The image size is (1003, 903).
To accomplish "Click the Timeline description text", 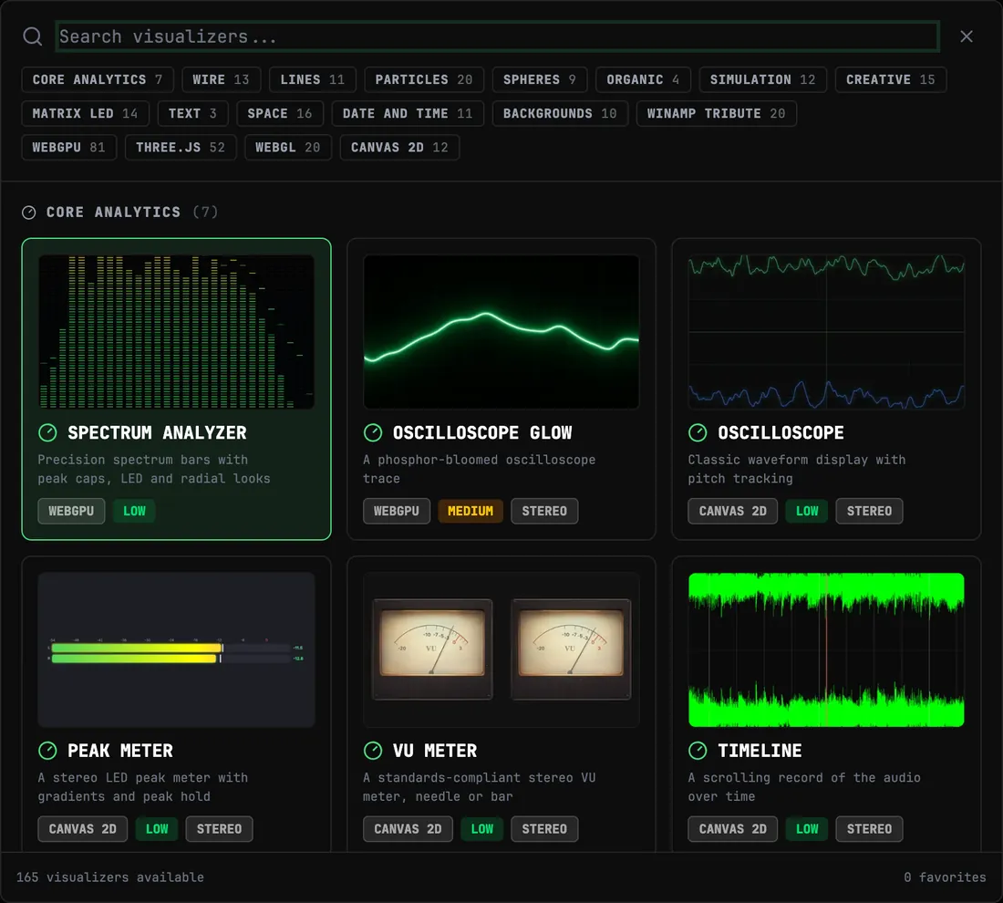I will click(804, 787).
